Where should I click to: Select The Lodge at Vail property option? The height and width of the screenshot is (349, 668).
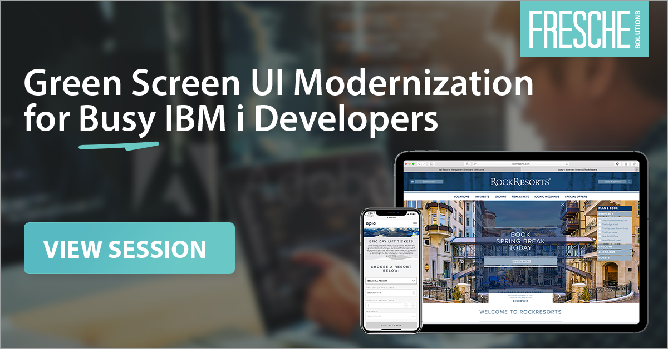pos(610,225)
